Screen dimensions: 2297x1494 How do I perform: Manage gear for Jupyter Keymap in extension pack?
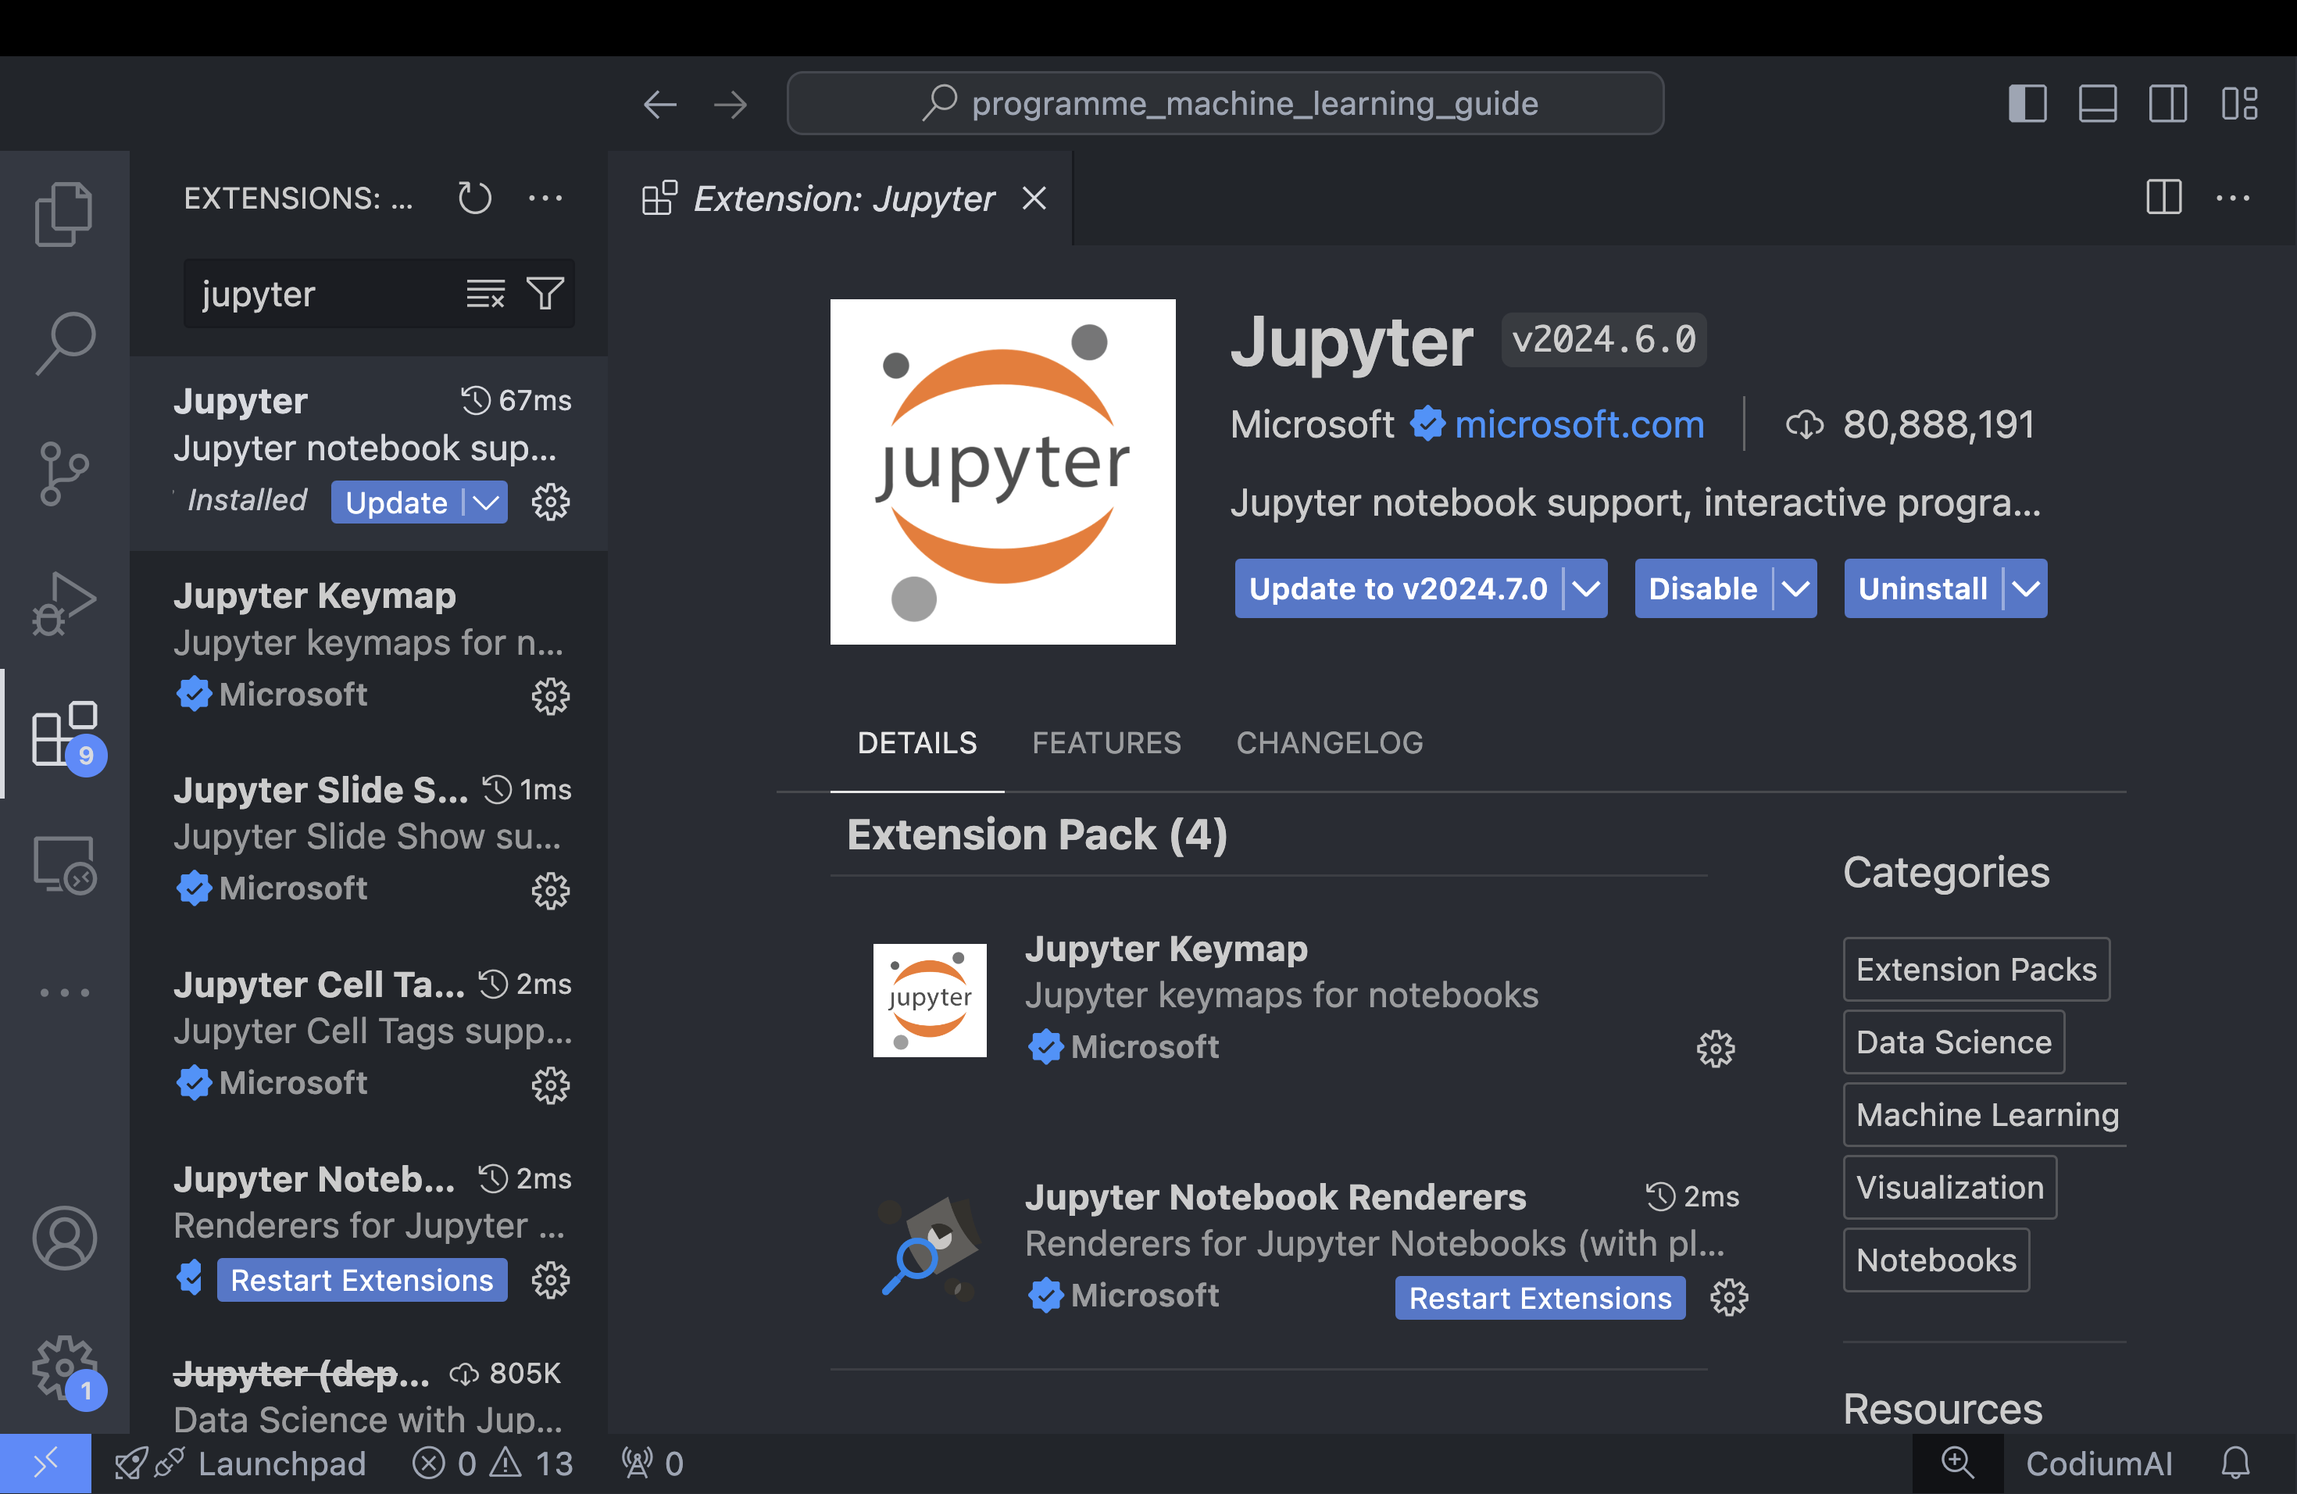tap(1715, 1048)
